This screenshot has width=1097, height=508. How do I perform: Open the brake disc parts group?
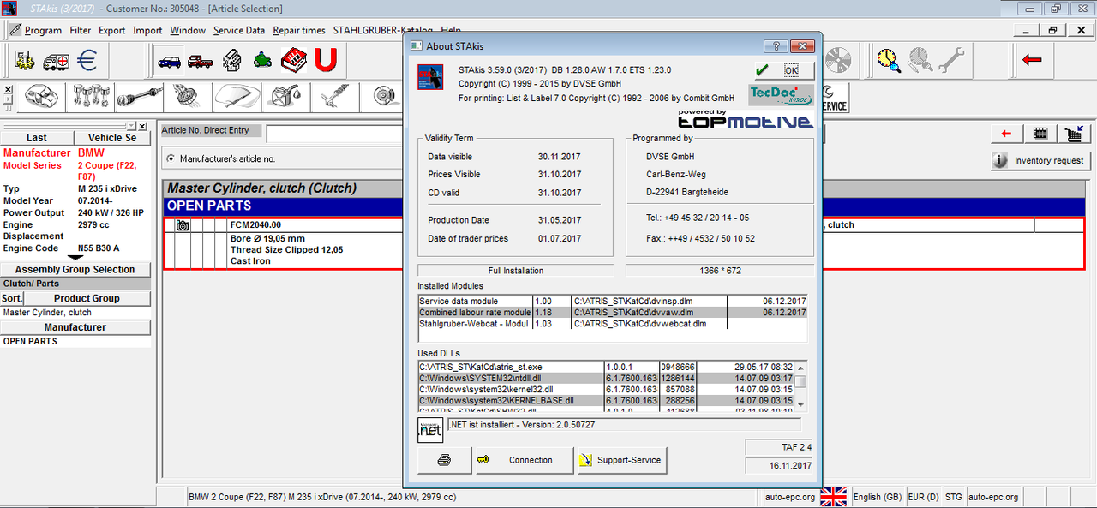click(384, 97)
